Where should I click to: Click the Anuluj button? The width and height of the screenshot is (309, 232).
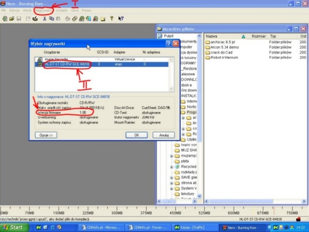coord(164,135)
